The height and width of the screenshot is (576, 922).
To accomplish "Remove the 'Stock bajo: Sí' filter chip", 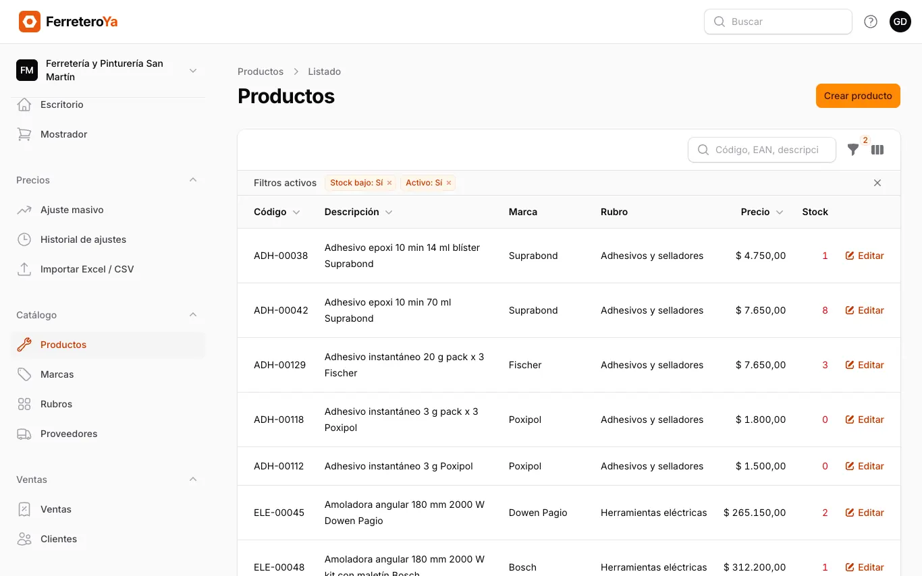I will coord(389,183).
